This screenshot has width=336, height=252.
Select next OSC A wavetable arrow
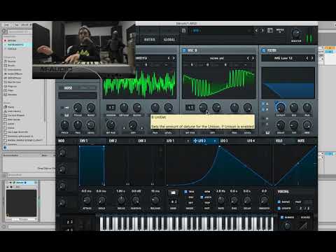(x=174, y=58)
